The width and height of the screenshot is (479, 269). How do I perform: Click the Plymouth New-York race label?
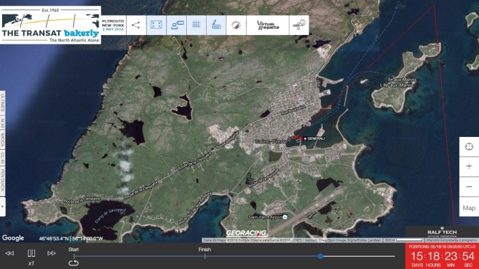[113, 25]
